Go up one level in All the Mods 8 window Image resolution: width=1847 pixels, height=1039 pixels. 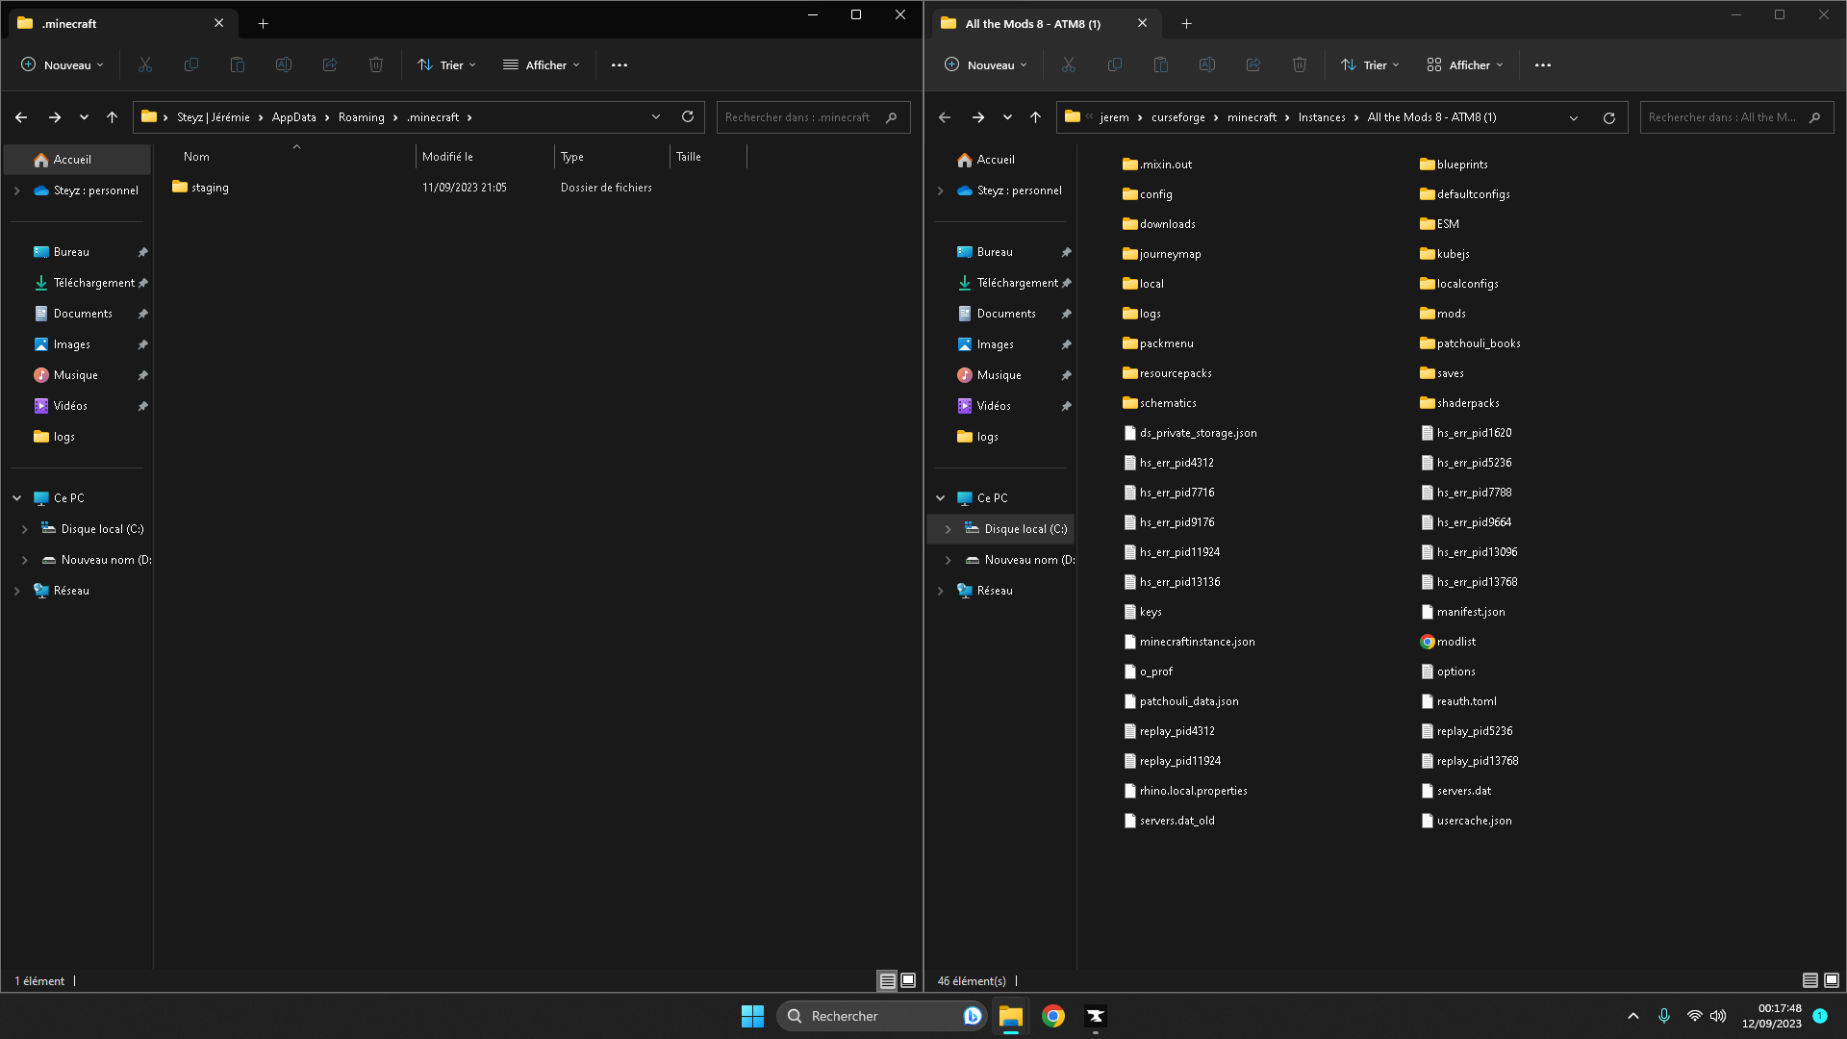tap(1036, 117)
